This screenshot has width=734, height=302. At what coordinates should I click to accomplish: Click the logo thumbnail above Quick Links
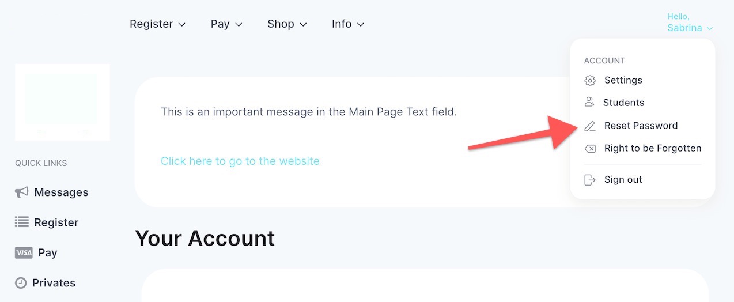(x=62, y=103)
